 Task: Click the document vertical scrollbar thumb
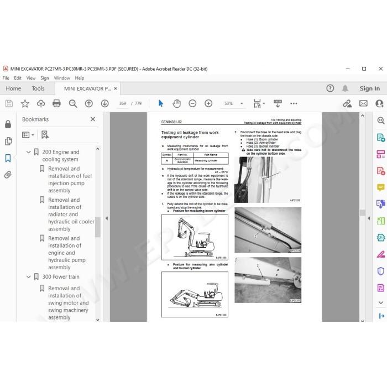(362, 213)
